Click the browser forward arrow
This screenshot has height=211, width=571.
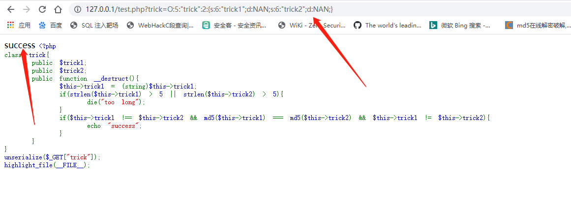coord(27,9)
